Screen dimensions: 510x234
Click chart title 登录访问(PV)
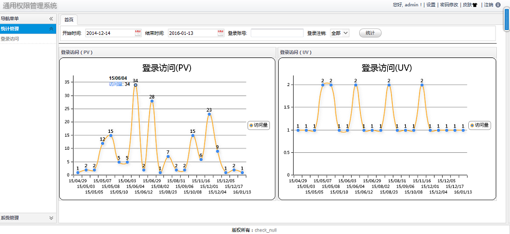click(x=166, y=68)
